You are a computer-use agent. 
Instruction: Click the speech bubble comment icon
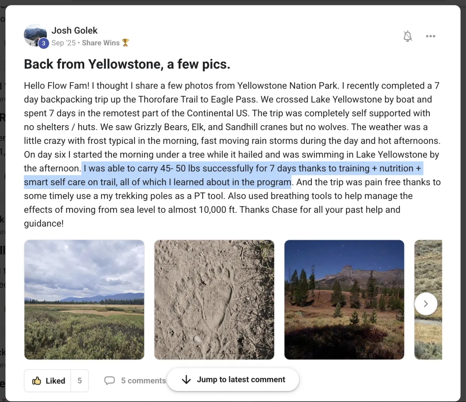110,381
